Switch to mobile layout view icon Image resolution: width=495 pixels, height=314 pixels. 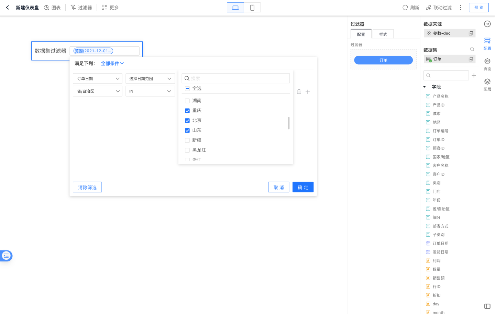pos(252,8)
